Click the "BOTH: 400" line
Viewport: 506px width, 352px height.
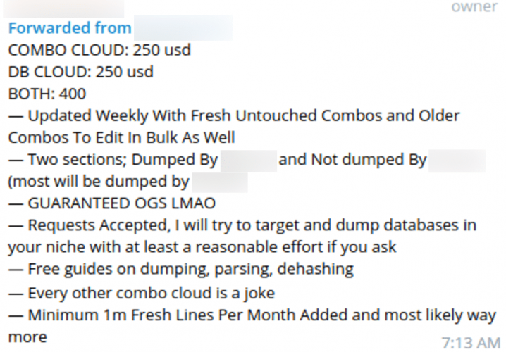coord(47,94)
